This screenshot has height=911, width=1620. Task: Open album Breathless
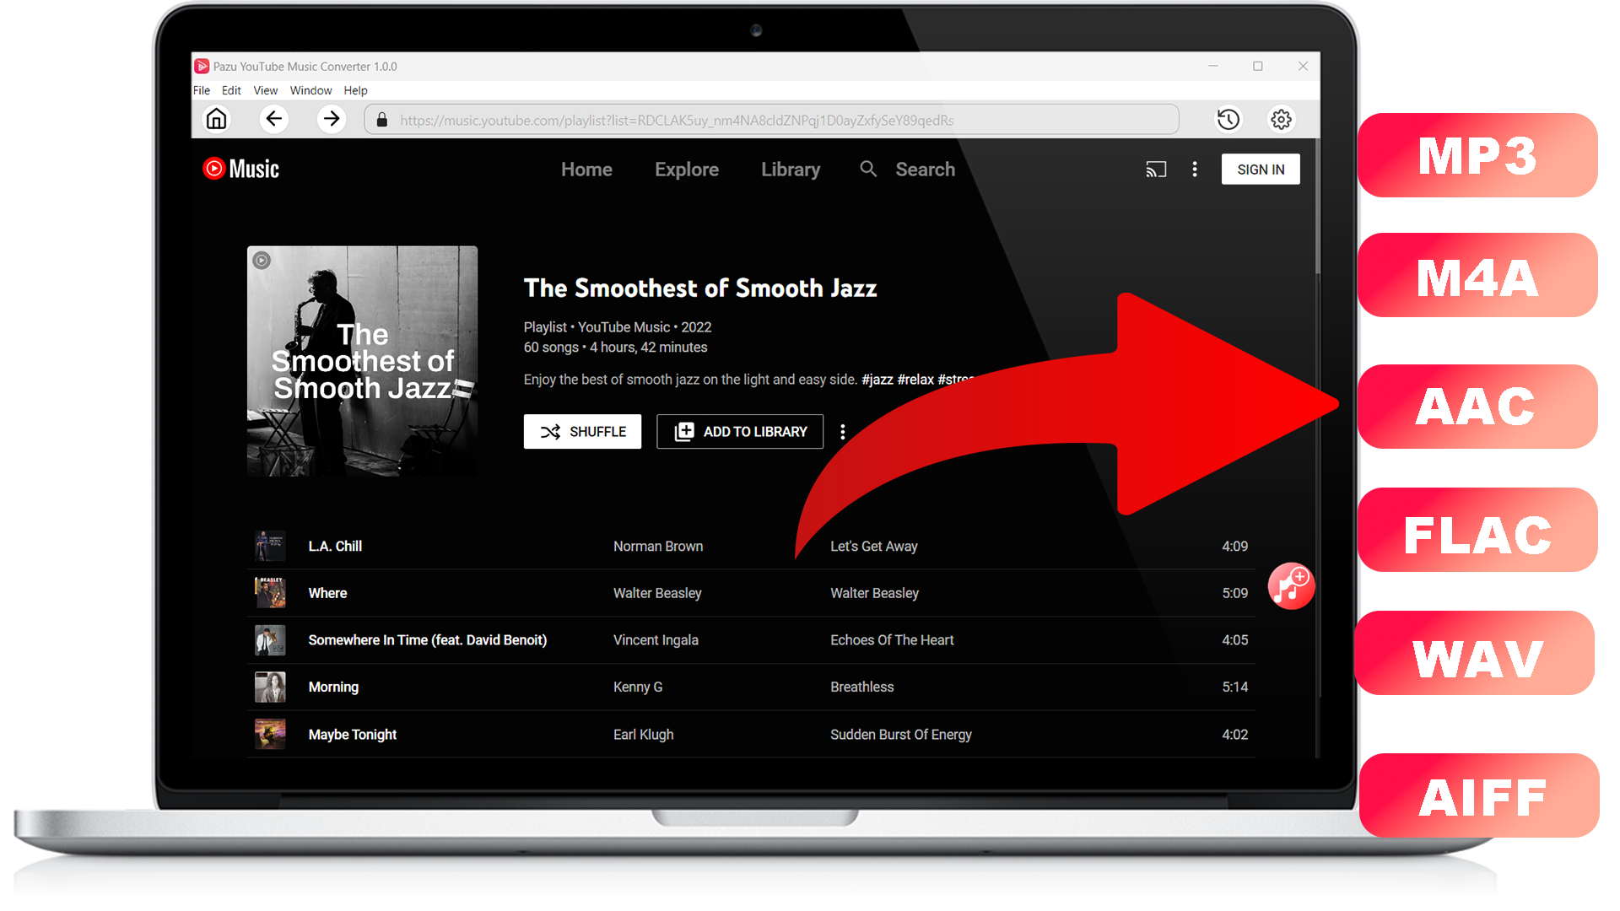pyautogui.click(x=861, y=687)
